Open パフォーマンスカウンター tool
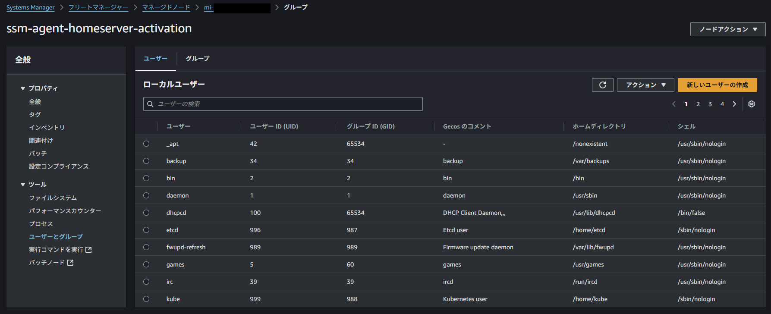 65,211
